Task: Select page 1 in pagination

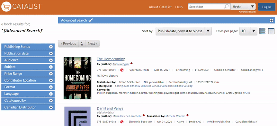Action: (x=82, y=44)
